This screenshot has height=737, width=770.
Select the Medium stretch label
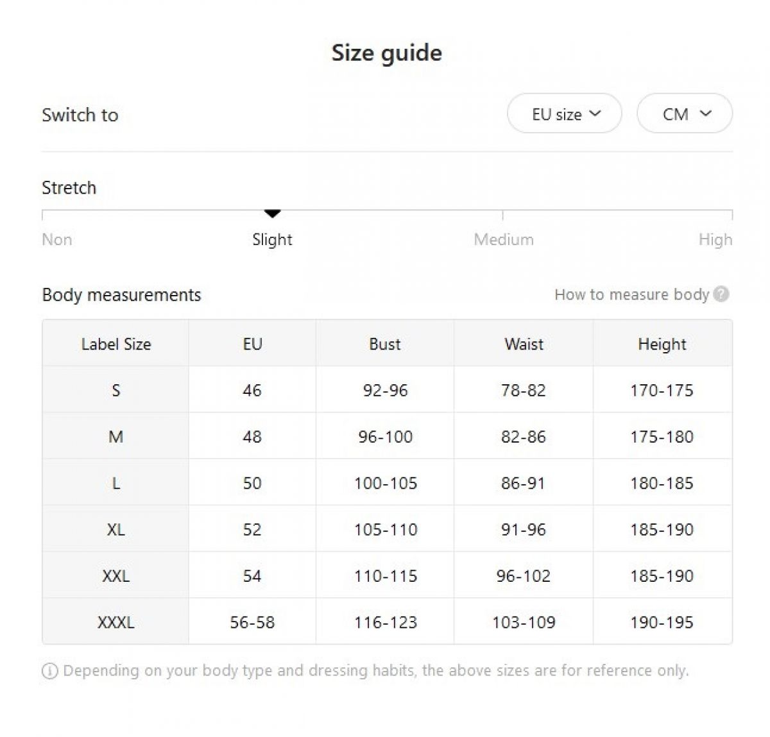(504, 240)
